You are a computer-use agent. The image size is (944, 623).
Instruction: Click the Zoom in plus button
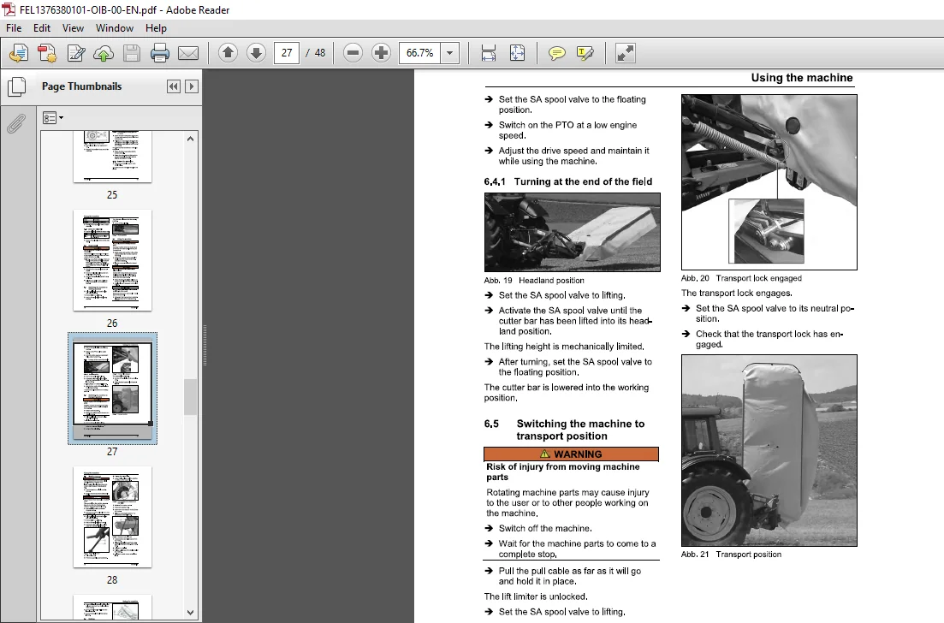[381, 53]
